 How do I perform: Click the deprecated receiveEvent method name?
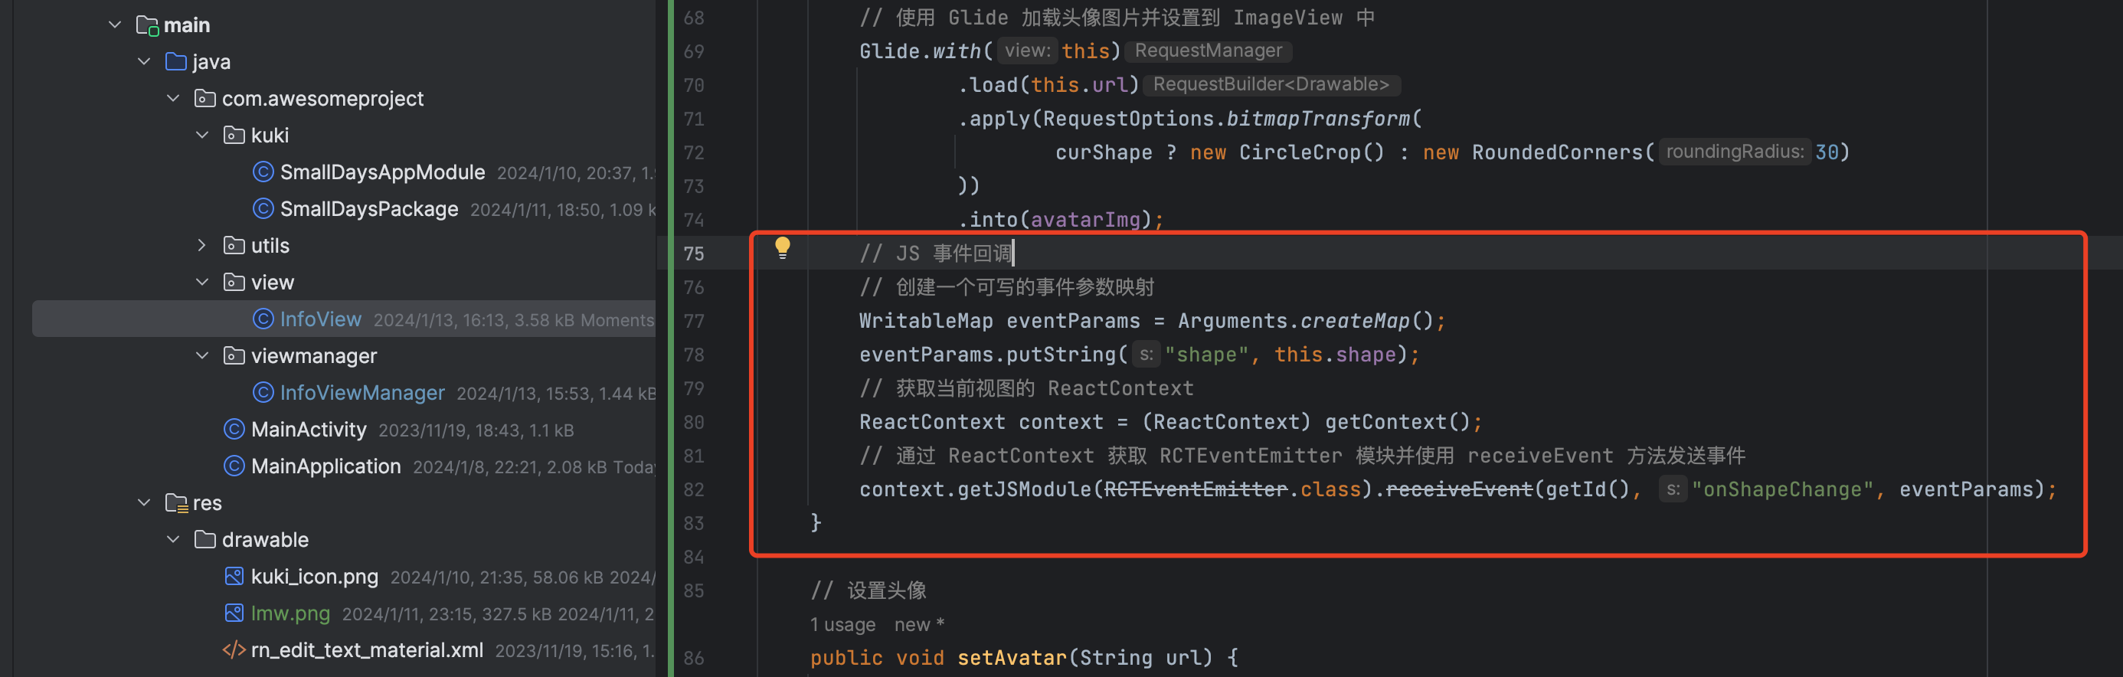pos(1459,489)
